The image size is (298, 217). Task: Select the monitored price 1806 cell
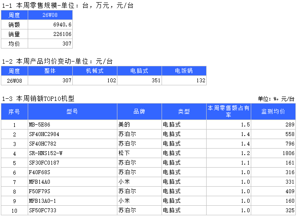tap(273, 153)
